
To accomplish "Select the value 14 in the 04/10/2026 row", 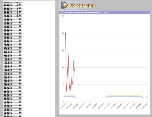I will click(17, 7).
